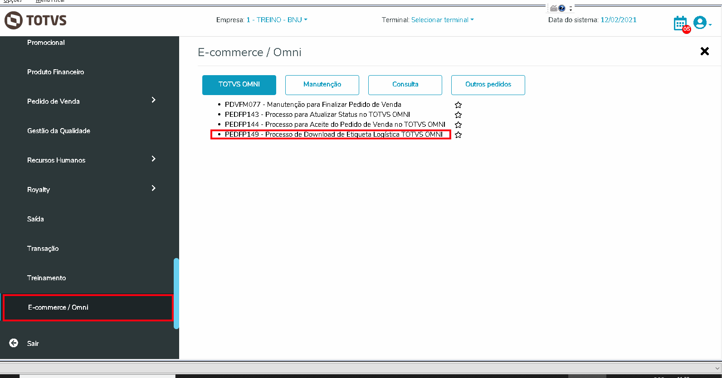Select Promocional in the sidebar
Image resolution: width=722 pixels, height=378 pixels.
pos(46,43)
